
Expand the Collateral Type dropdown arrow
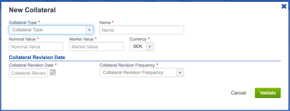pyautogui.click(x=89, y=30)
